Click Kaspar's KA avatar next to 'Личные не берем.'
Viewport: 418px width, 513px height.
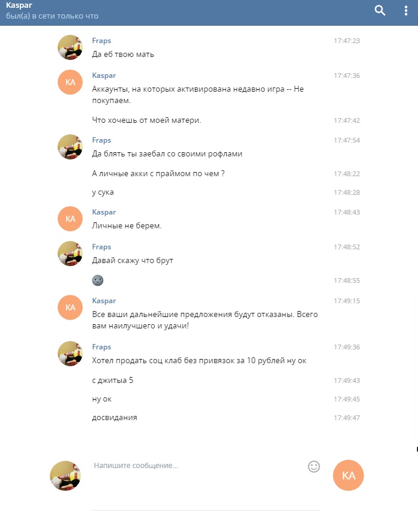coord(70,219)
